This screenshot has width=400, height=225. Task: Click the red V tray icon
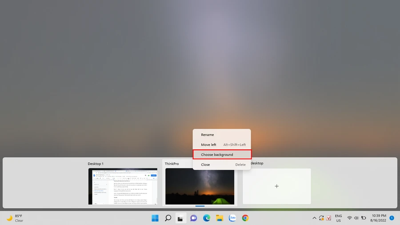pyautogui.click(x=328, y=218)
